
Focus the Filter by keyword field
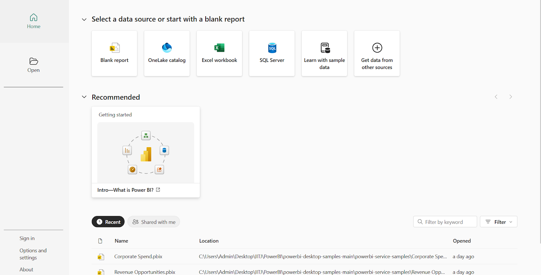pyautogui.click(x=445, y=222)
